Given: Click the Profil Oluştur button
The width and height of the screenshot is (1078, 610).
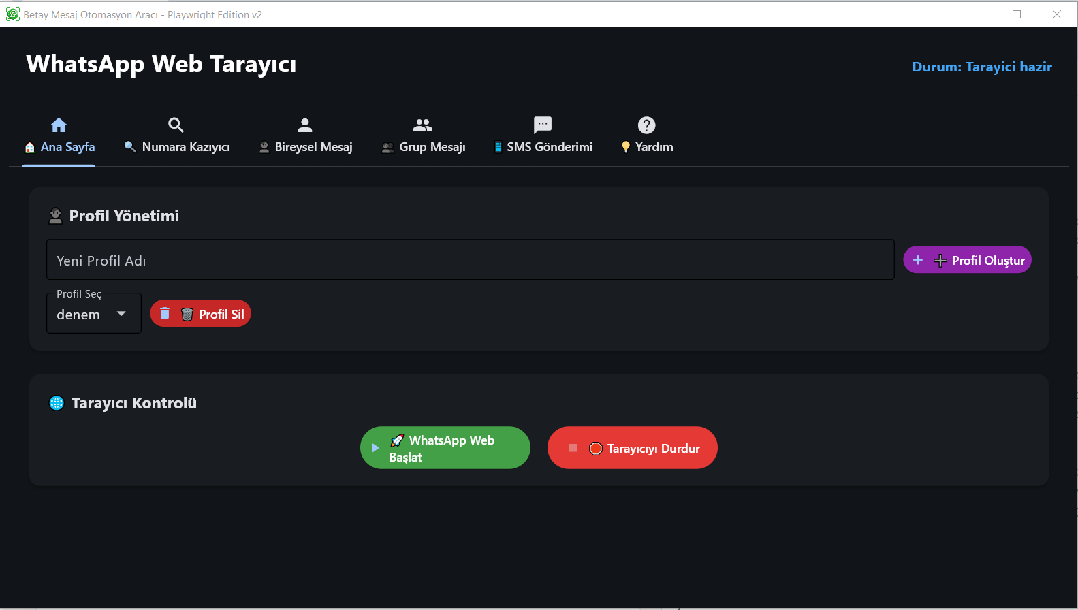Looking at the screenshot, I should [967, 260].
